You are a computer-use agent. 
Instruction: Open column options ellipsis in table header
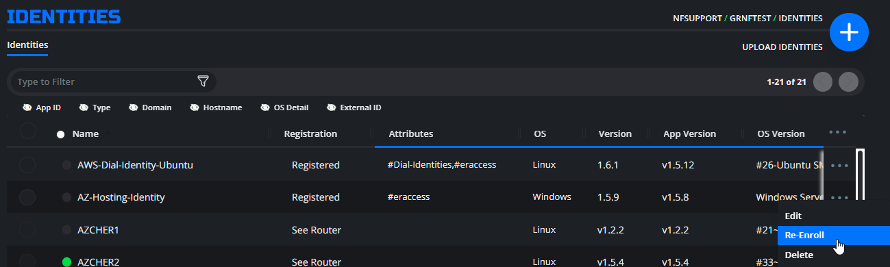click(838, 131)
